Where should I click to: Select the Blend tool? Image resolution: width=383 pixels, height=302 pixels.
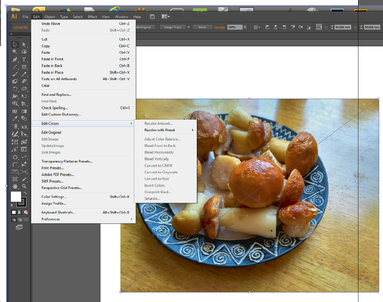coord(24,118)
